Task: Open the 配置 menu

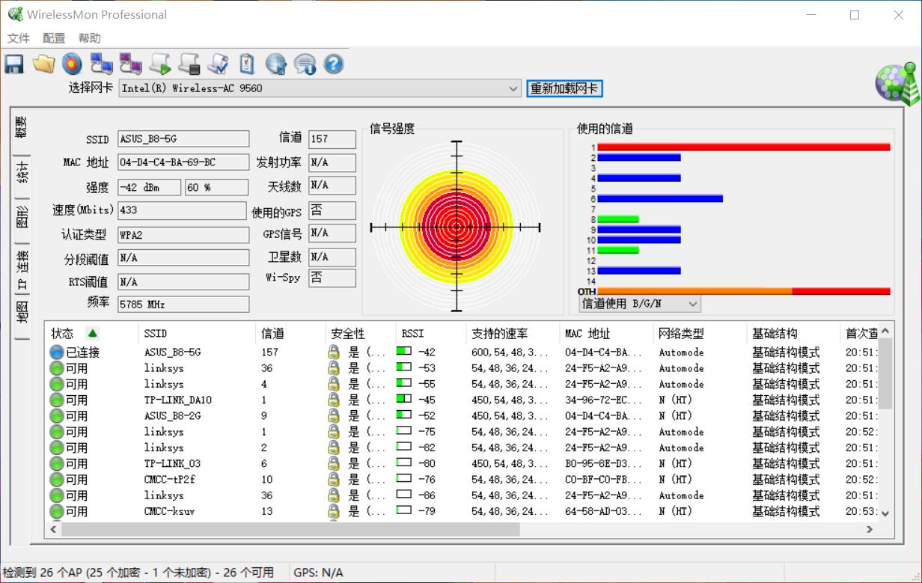Action: pyautogui.click(x=53, y=37)
